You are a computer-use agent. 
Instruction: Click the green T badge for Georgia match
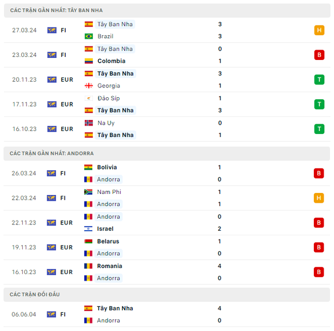coord(319,80)
